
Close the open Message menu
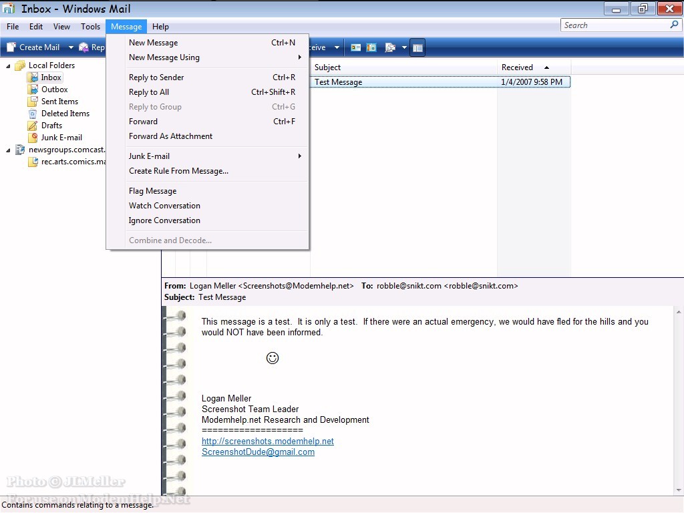click(126, 27)
